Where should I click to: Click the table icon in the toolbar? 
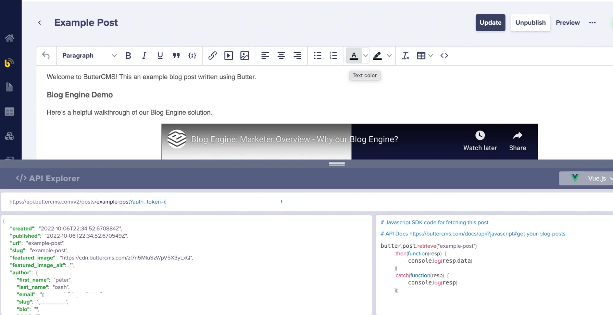pos(421,55)
